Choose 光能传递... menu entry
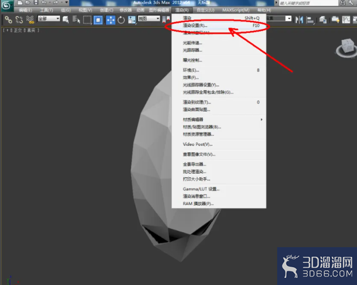The width and height of the screenshot is (357, 285). point(219,43)
